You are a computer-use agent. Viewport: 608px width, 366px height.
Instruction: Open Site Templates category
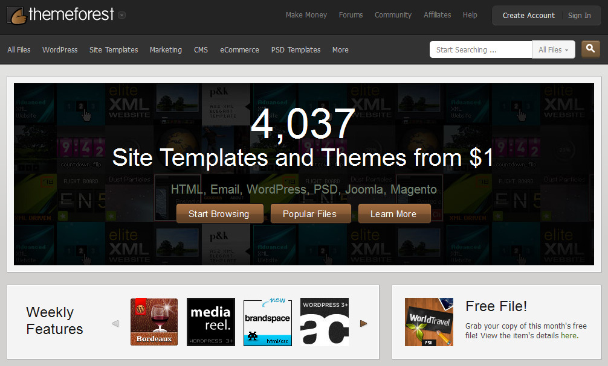point(114,50)
